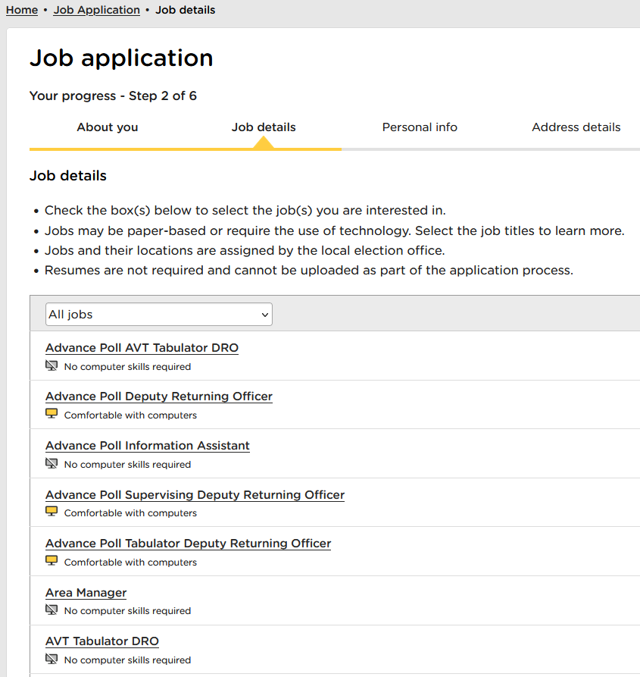
Task: Open Advance Poll Supervising Deputy Returning Officer link
Action: pos(195,495)
